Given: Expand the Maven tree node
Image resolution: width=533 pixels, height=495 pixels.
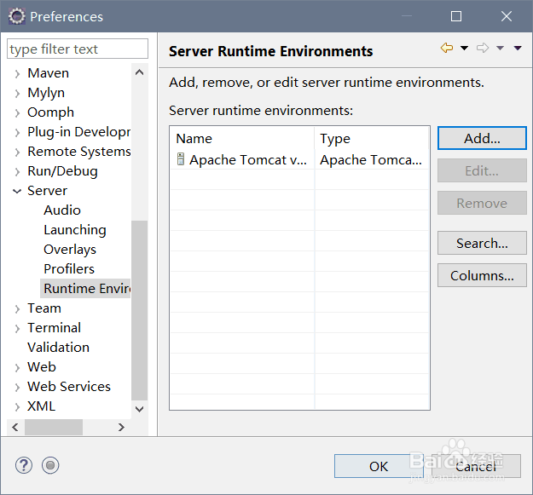Looking at the screenshot, I should [x=17, y=73].
